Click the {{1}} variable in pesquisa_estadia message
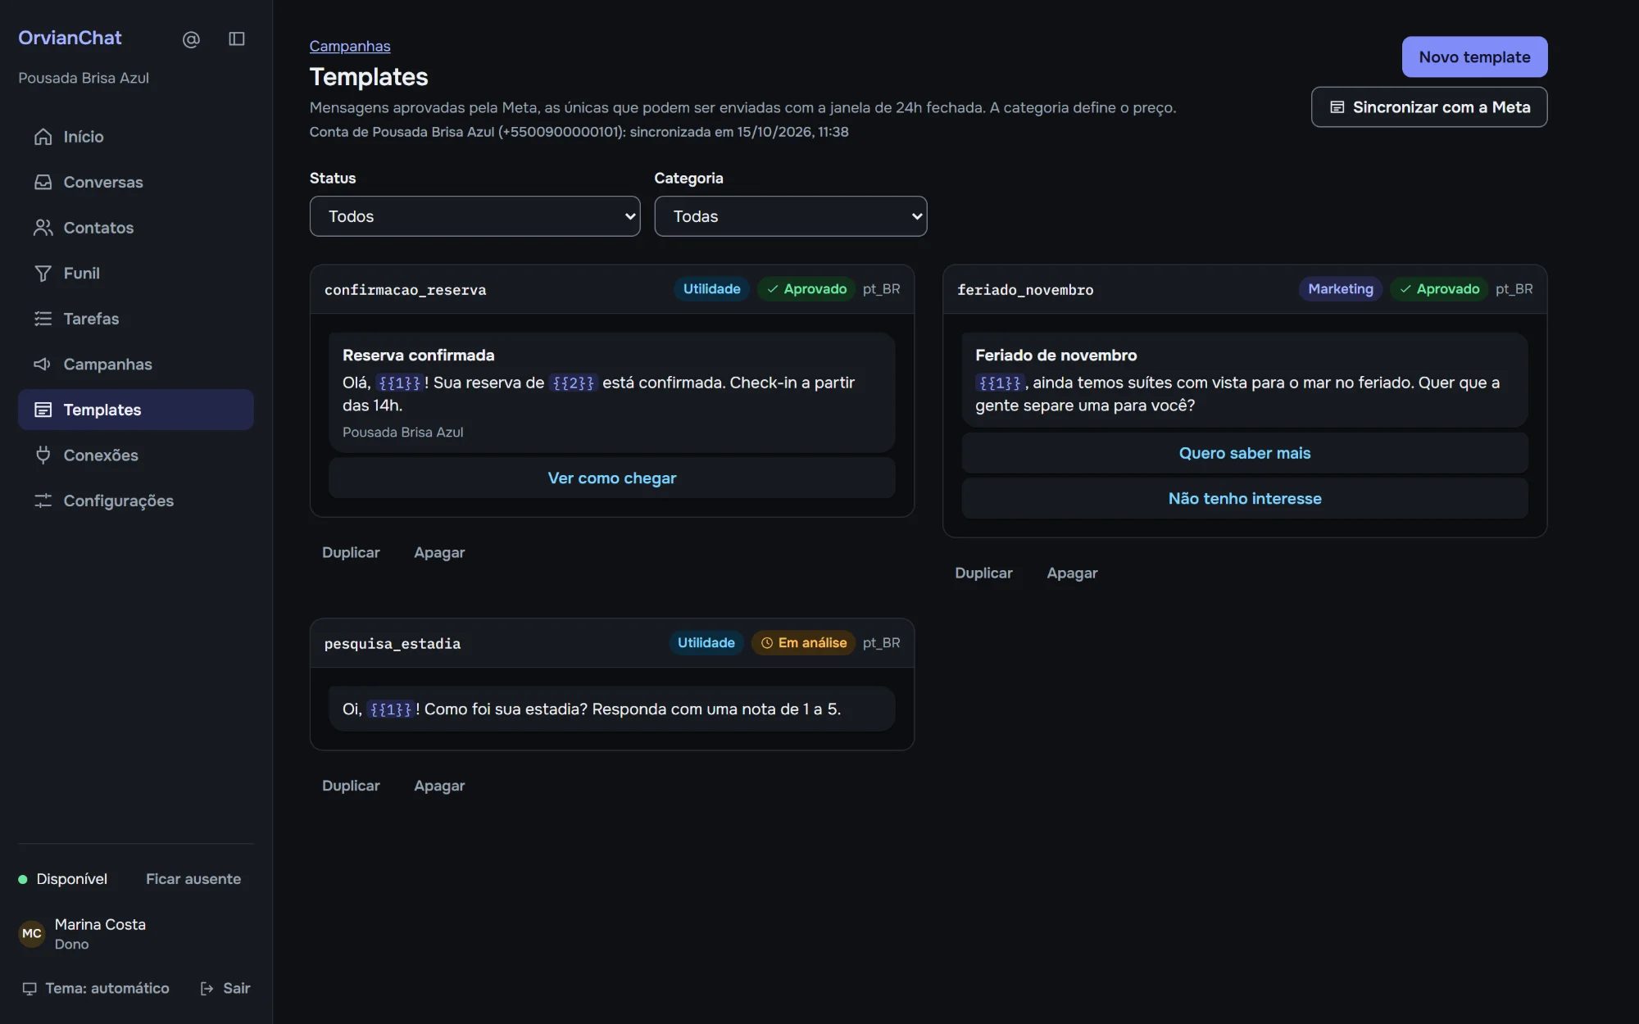Screen dimensions: 1639x1024 pos(390,709)
